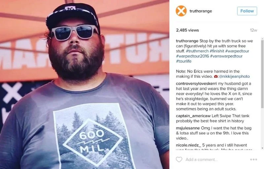Open the #vanswarpedtour hashtag
The image size is (264, 169).
226,56
